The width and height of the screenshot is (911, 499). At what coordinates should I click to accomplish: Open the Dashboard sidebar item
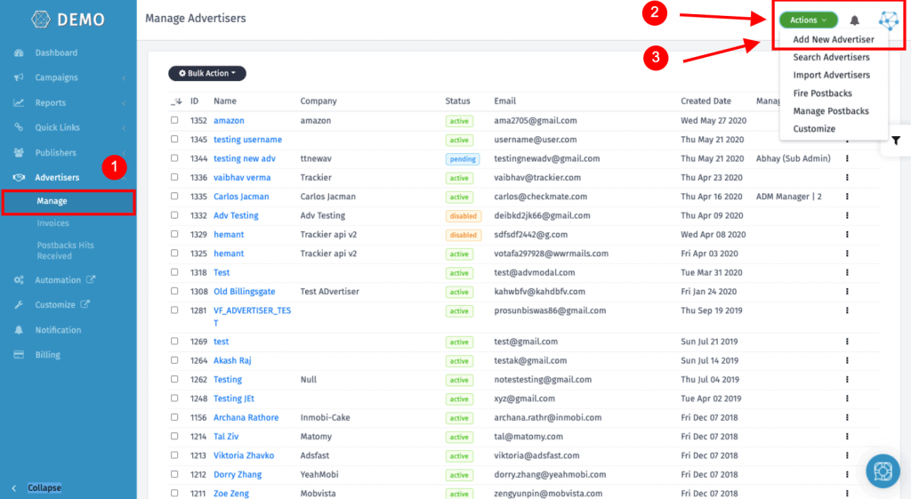(55, 52)
